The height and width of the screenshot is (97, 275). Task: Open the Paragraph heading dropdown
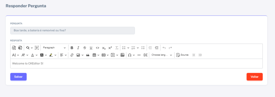pyautogui.click(x=54, y=48)
